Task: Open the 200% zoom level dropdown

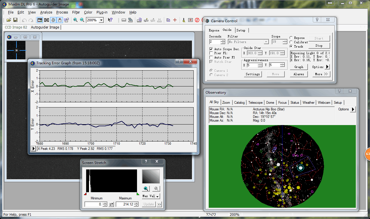Action: (x=101, y=20)
